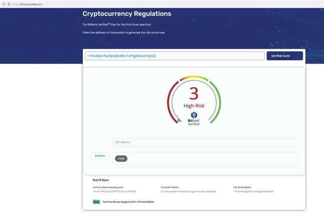
Task: Click the Cryptocurrency Regulations heading
Action: [127, 14]
